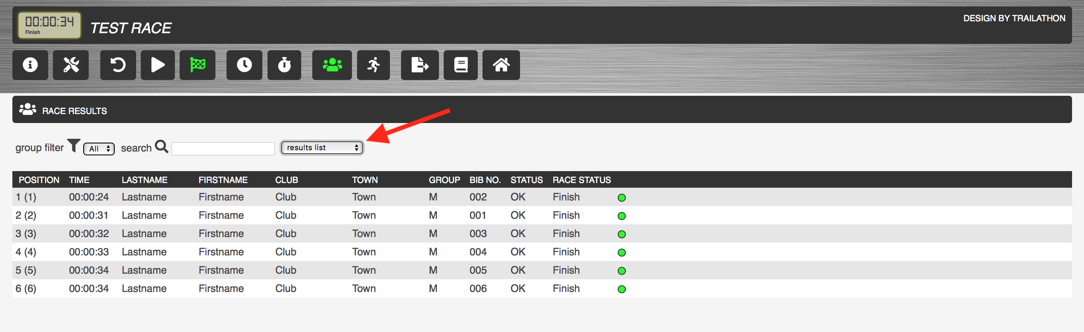
Task: Click the green checkered finish flag icon
Action: click(x=197, y=65)
